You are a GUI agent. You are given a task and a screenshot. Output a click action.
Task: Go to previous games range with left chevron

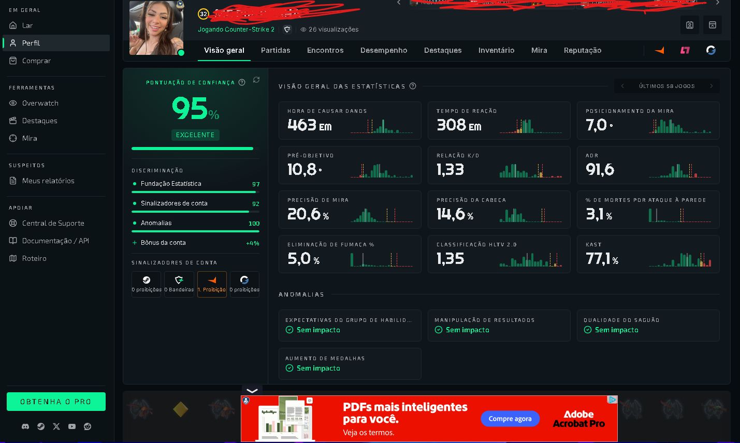point(622,86)
